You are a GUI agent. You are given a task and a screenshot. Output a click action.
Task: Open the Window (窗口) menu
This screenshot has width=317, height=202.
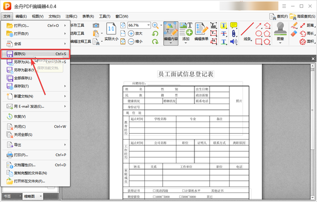pyautogui.click(x=122, y=16)
